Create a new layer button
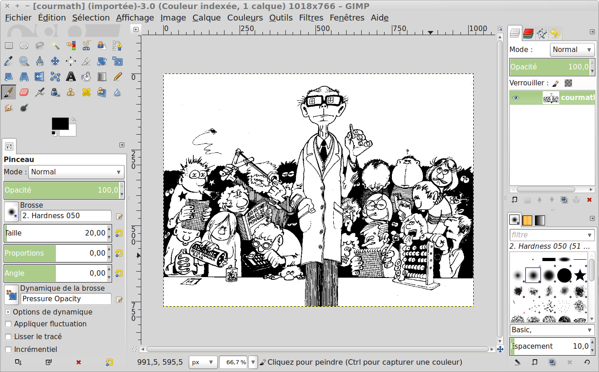 tap(514, 200)
